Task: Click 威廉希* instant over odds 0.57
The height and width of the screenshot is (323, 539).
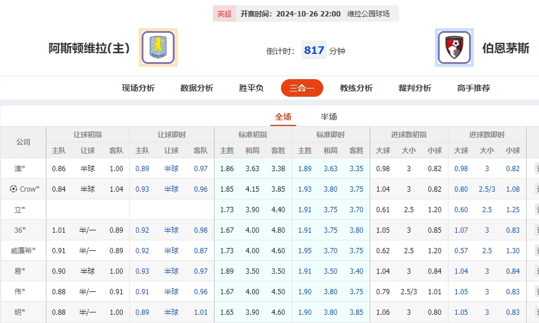Action: (x=461, y=251)
